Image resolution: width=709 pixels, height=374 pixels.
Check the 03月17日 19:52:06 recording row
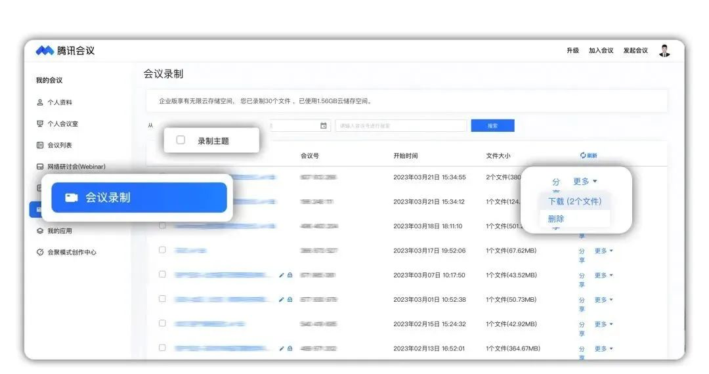click(162, 250)
